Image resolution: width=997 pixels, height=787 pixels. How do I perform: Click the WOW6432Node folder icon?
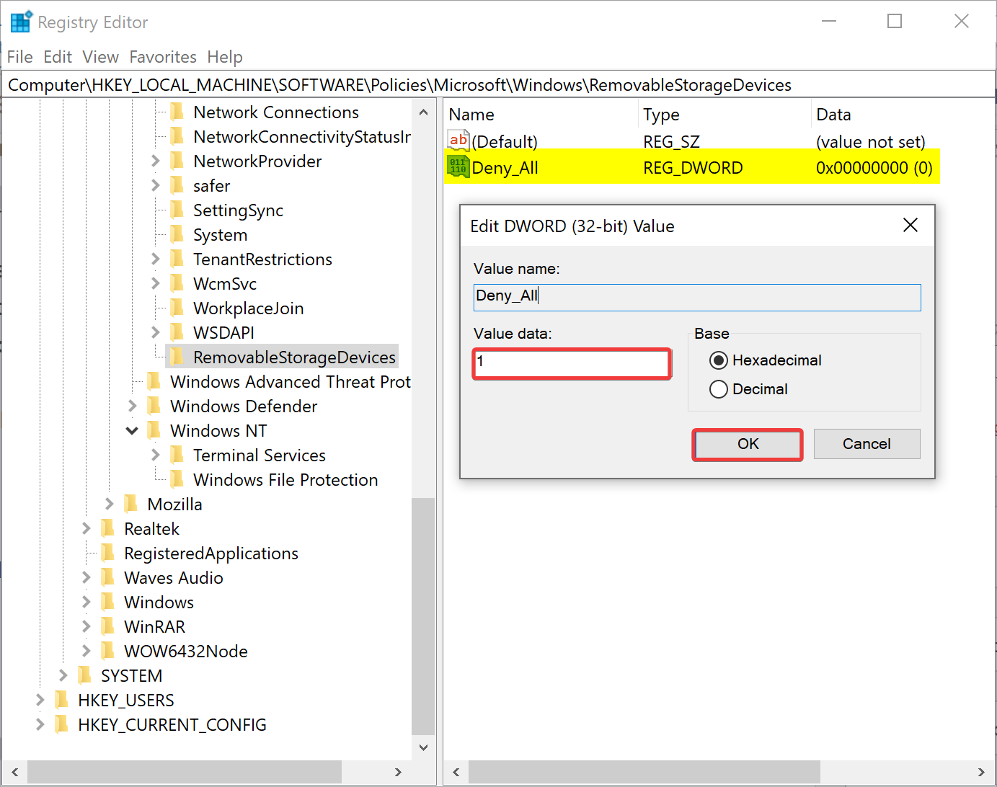click(107, 651)
